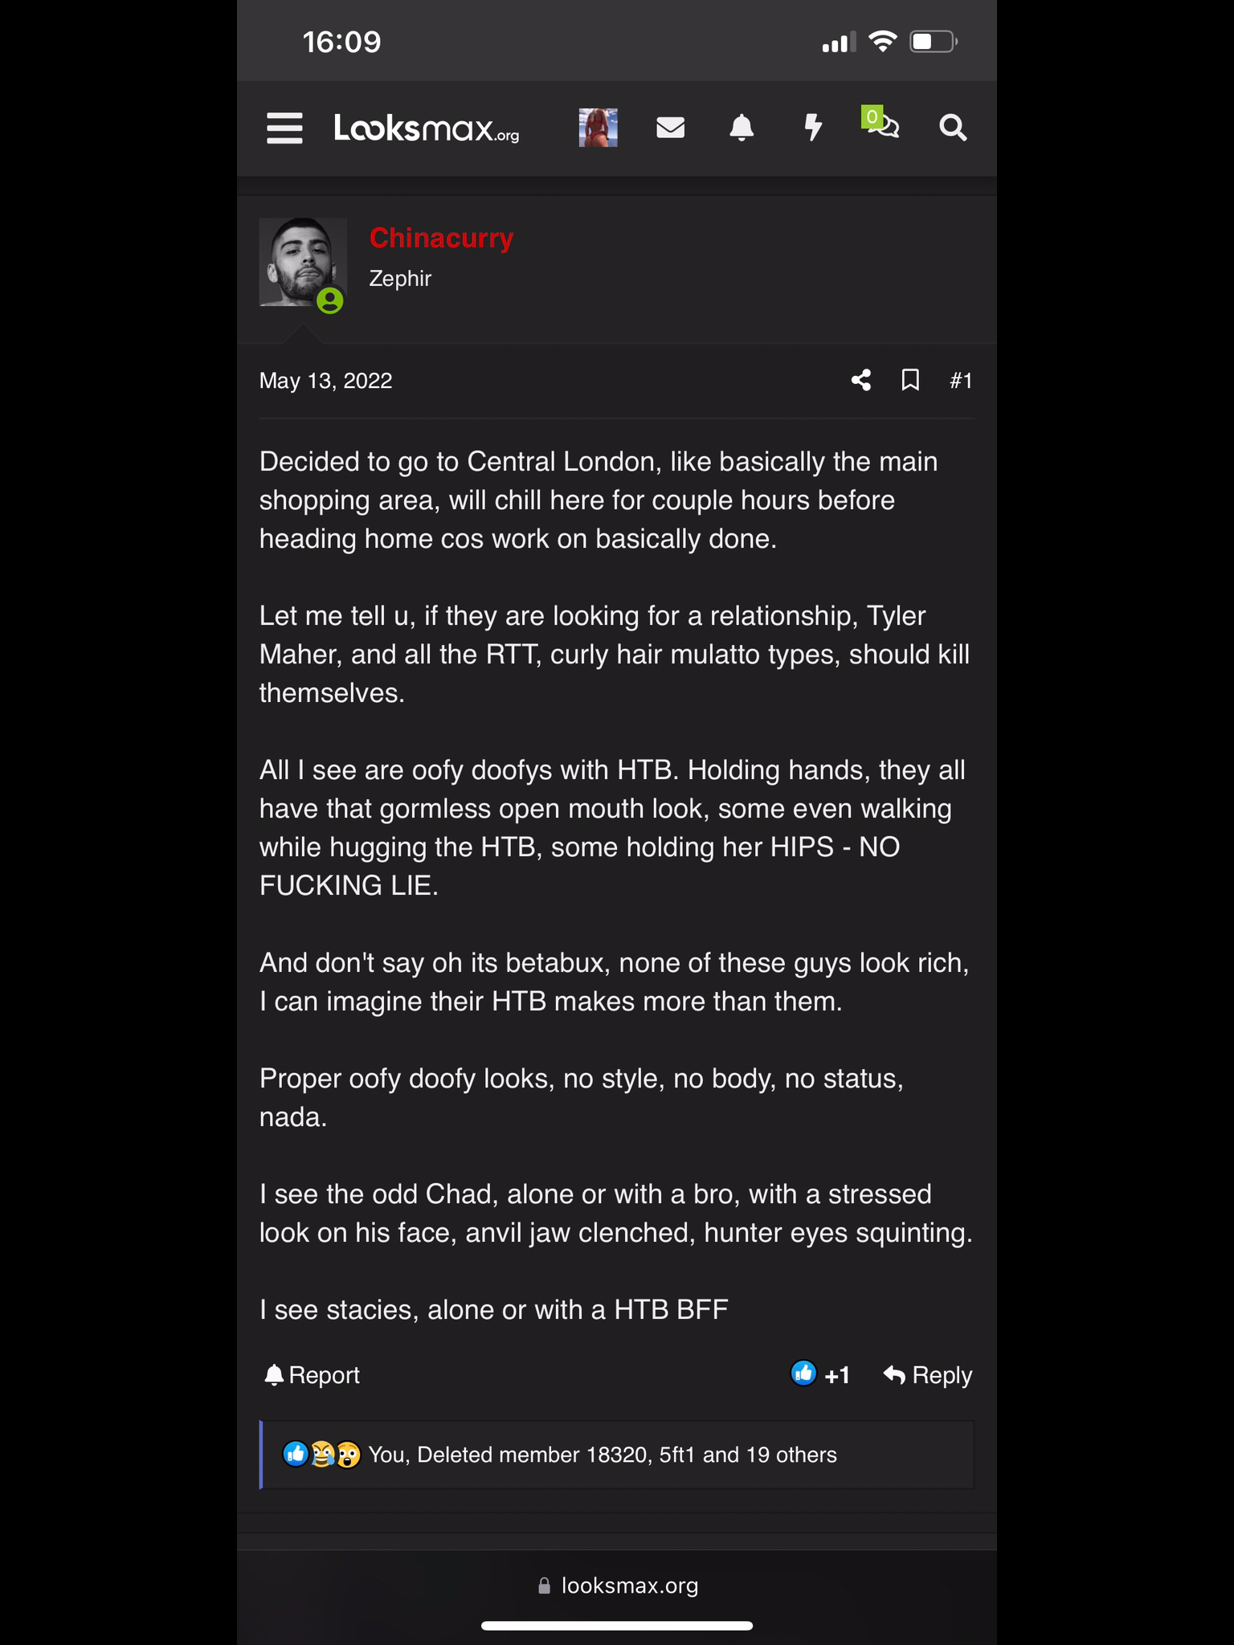1234x1645 pixels.
Task: Bookmark post #1 with the bookmark icon
Action: tap(910, 380)
